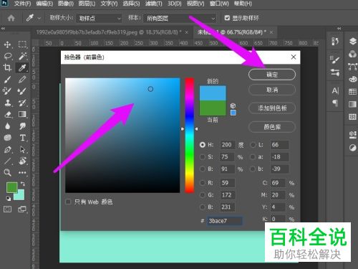Select the Gradient tool
Screen dimensions: 358x269
pyautogui.click(x=22, y=114)
